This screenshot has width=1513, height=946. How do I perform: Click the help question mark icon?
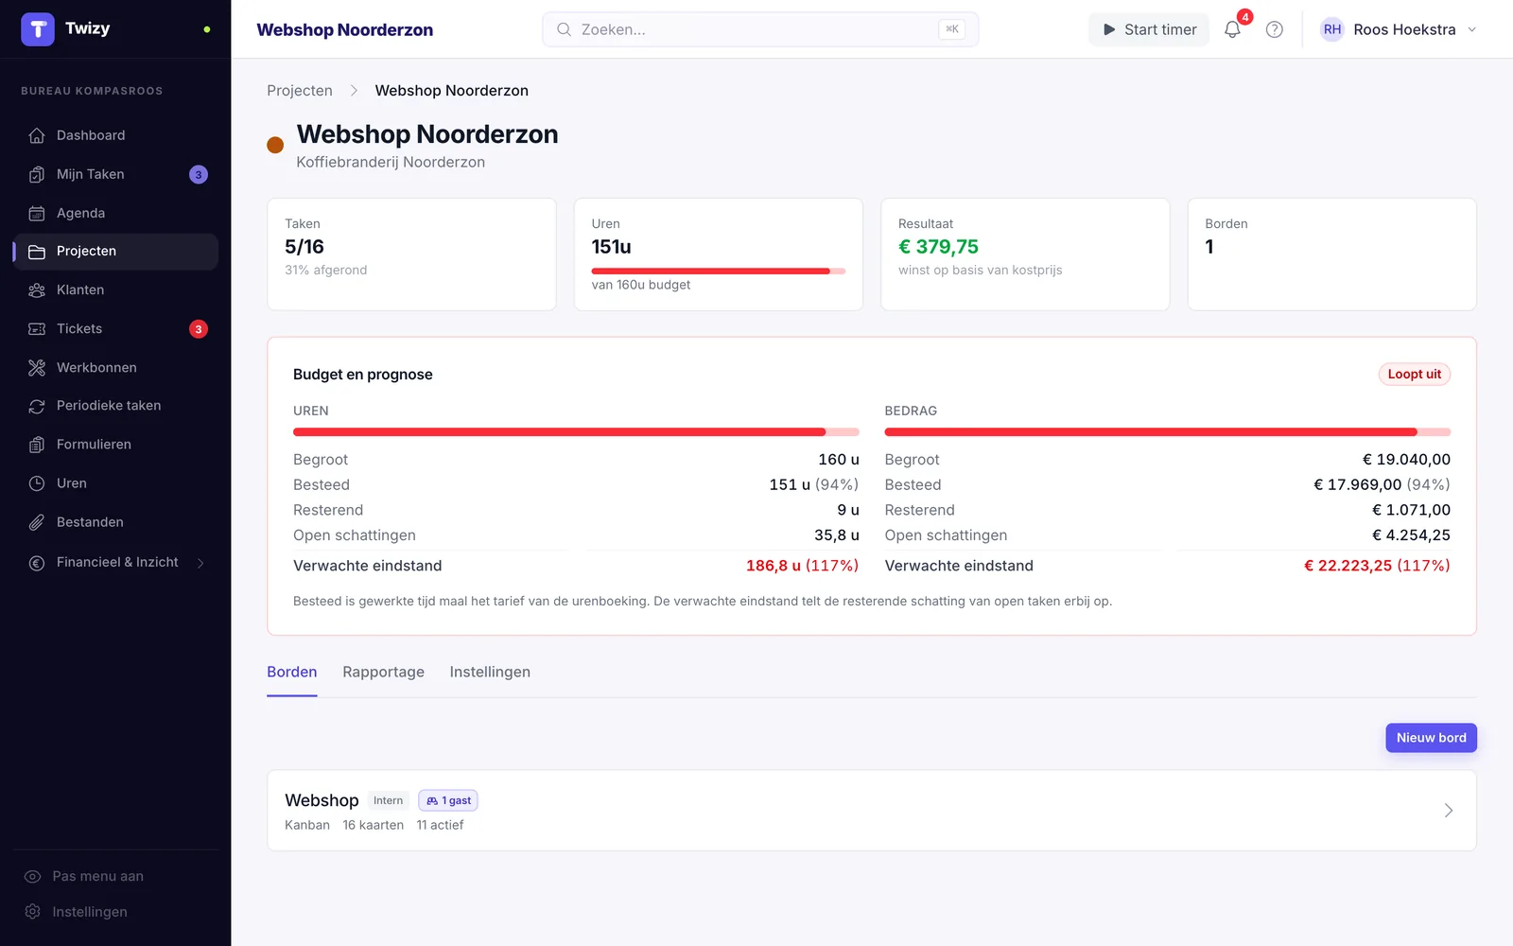click(1275, 29)
